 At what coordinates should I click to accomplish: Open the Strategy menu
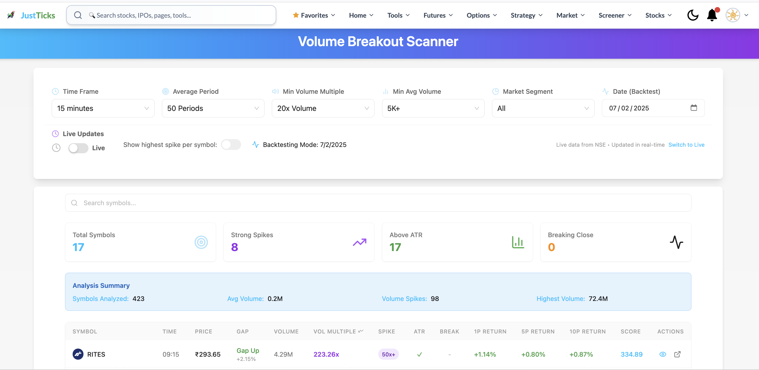tap(526, 15)
